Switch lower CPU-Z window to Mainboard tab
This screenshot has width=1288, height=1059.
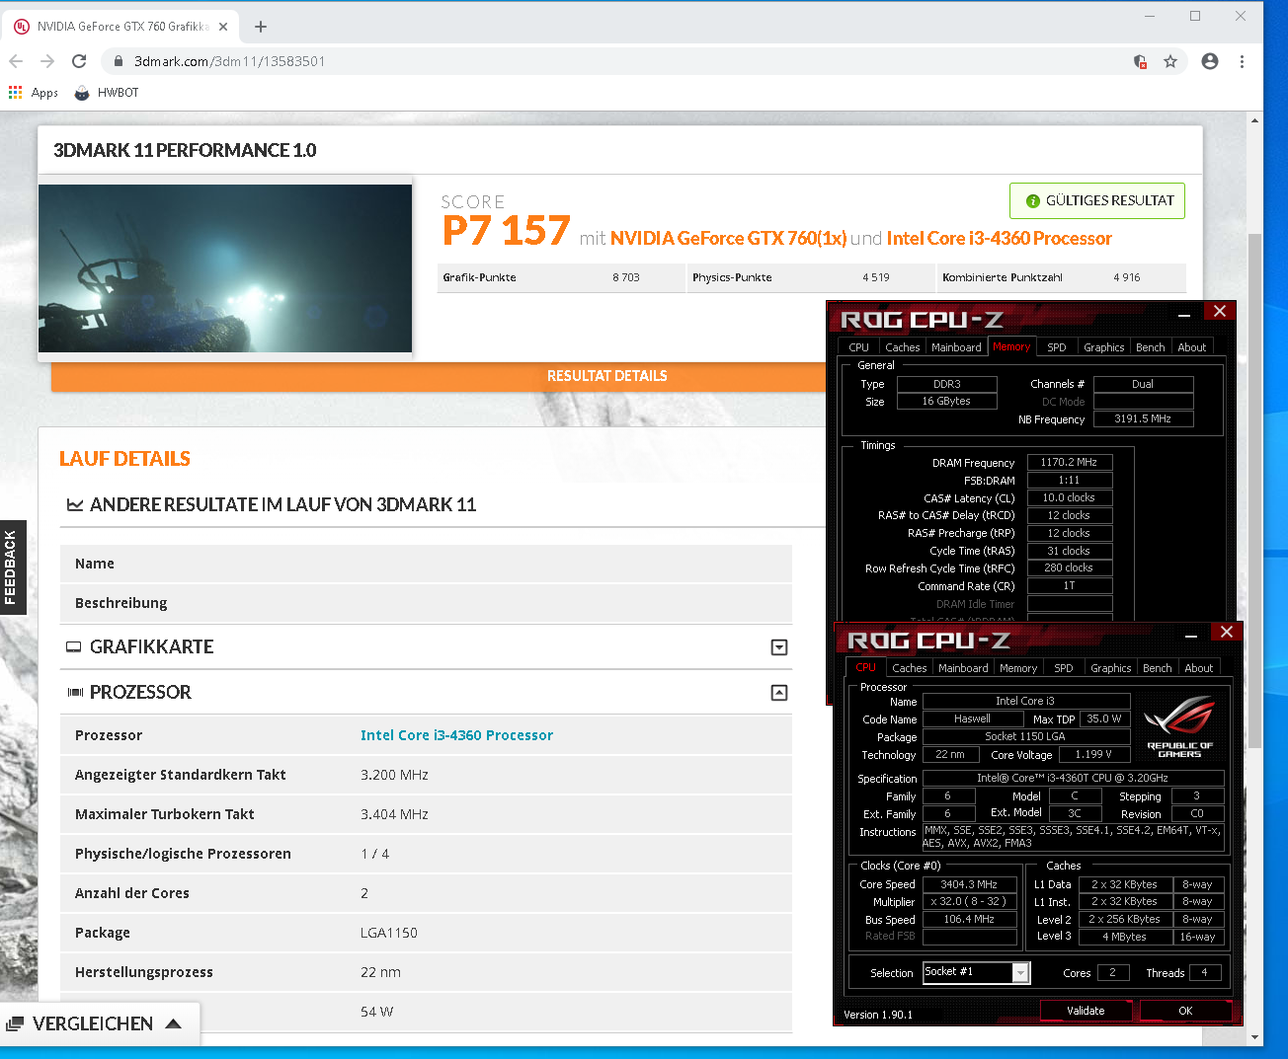tap(963, 668)
